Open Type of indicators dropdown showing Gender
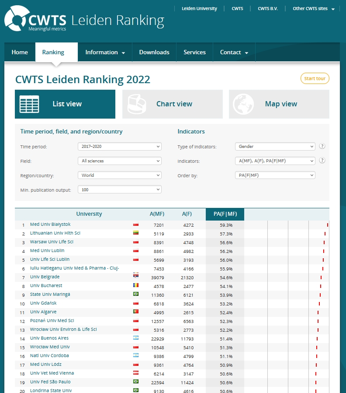Image resolution: width=346 pixels, height=393 pixels. pyautogui.click(x=275, y=146)
